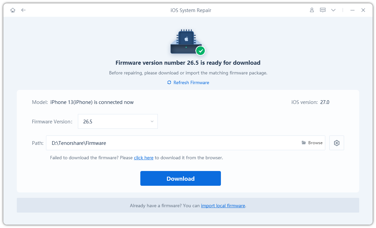Open the feedback chat icon
The width and height of the screenshot is (376, 228).
coord(323,10)
